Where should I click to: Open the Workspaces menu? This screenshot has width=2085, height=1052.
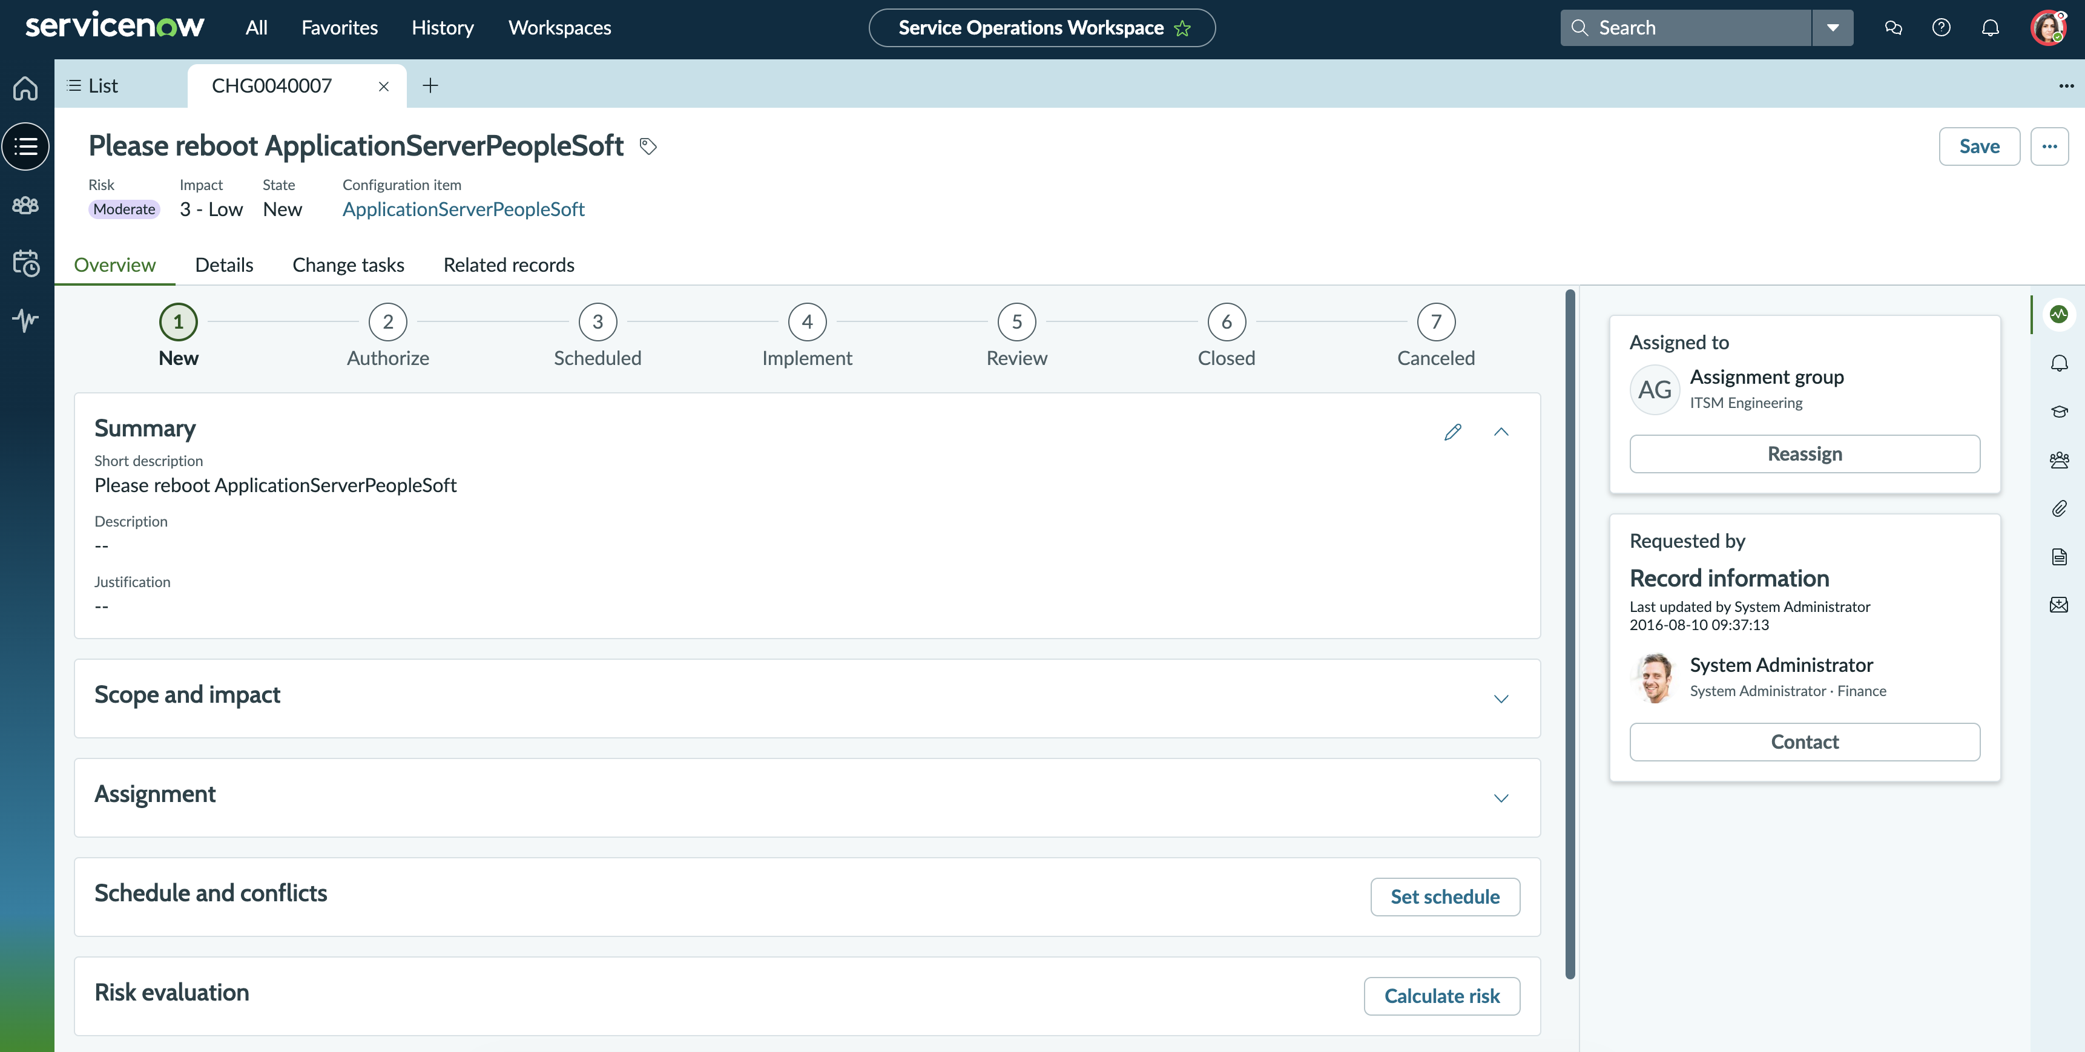pyautogui.click(x=560, y=28)
